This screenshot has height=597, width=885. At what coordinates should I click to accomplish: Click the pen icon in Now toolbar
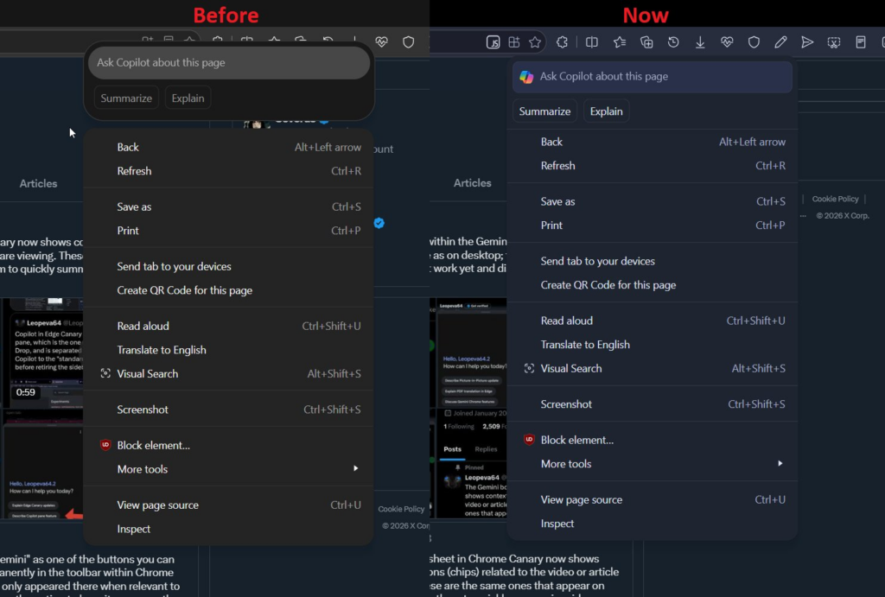[780, 42]
